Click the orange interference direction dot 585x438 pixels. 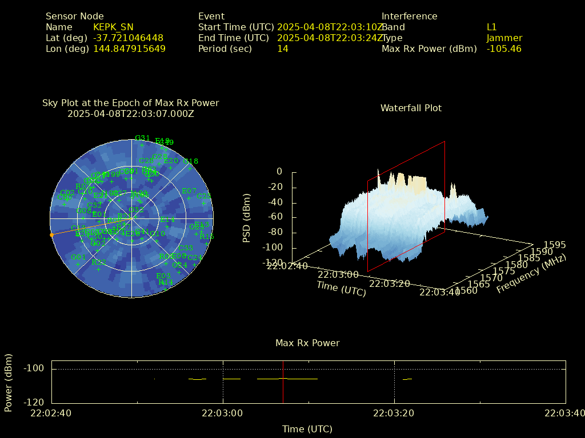52,235
